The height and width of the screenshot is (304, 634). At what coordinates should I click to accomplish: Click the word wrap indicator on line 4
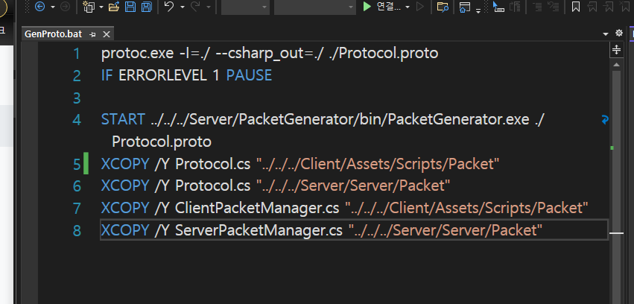click(605, 120)
